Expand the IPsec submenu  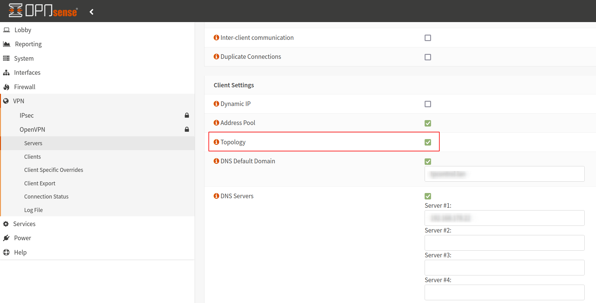(27, 116)
